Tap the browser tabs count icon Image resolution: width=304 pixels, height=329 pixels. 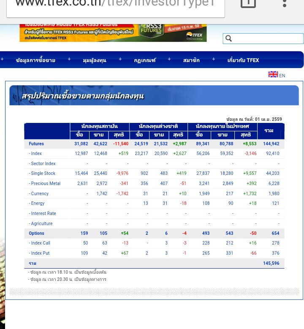tap(248, 3)
